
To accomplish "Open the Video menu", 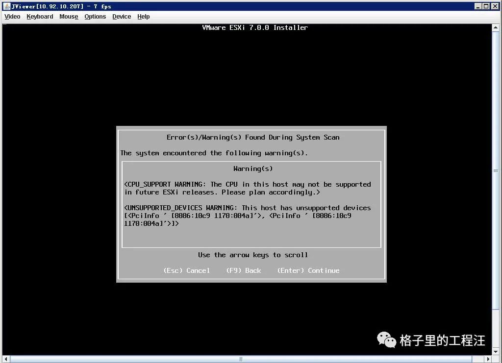I will (x=12, y=17).
